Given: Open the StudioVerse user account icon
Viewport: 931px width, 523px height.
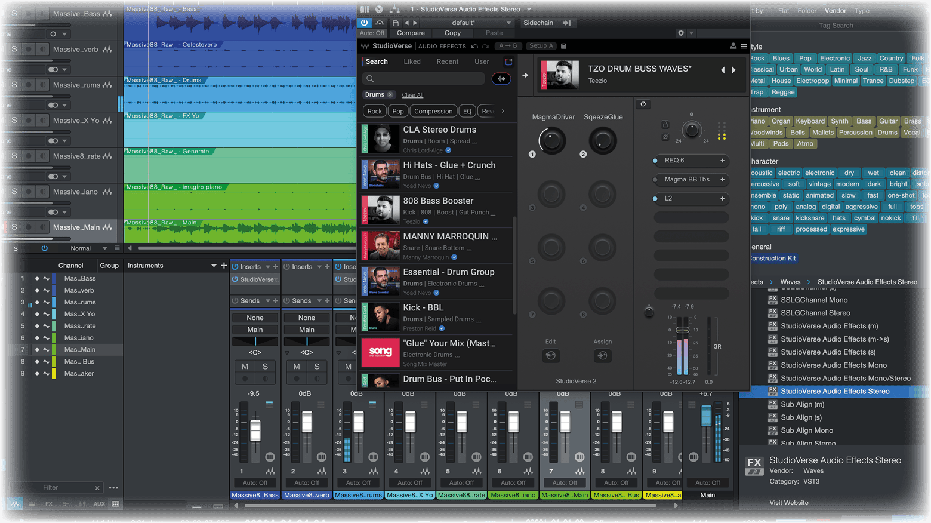Looking at the screenshot, I should pyautogui.click(x=733, y=46).
